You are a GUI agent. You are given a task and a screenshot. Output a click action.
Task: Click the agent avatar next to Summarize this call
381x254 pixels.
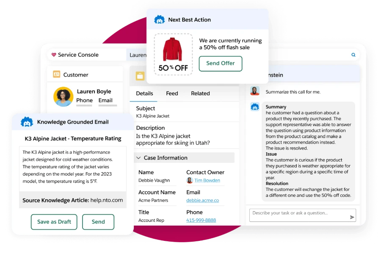point(255,91)
